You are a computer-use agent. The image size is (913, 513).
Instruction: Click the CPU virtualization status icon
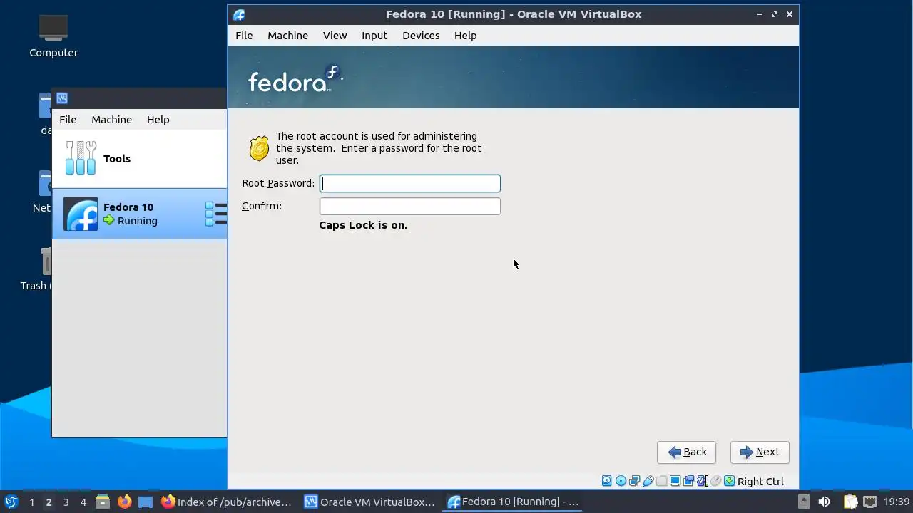pyautogui.click(x=703, y=481)
